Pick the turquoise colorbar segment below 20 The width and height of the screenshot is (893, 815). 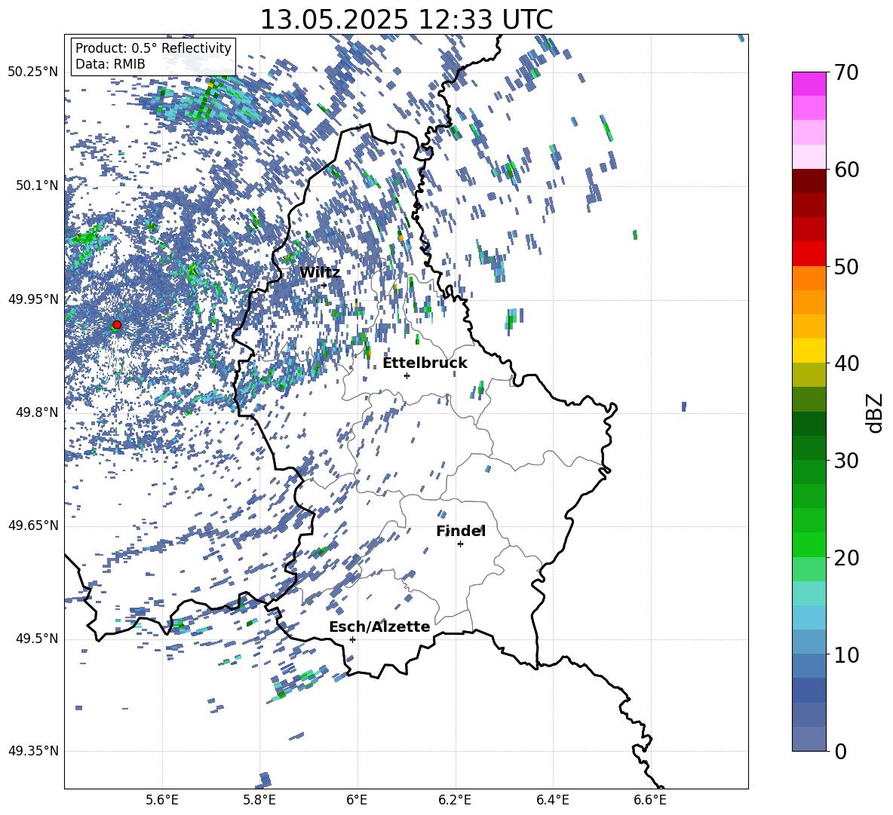809,593
